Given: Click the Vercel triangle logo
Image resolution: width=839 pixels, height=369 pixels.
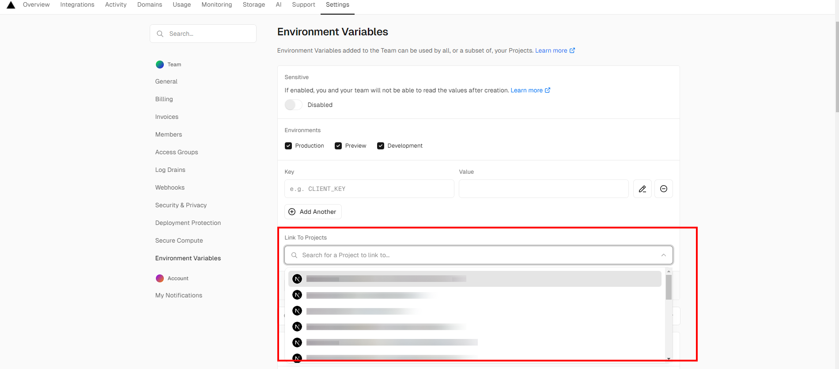Looking at the screenshot, I should (x=11, y=5).
